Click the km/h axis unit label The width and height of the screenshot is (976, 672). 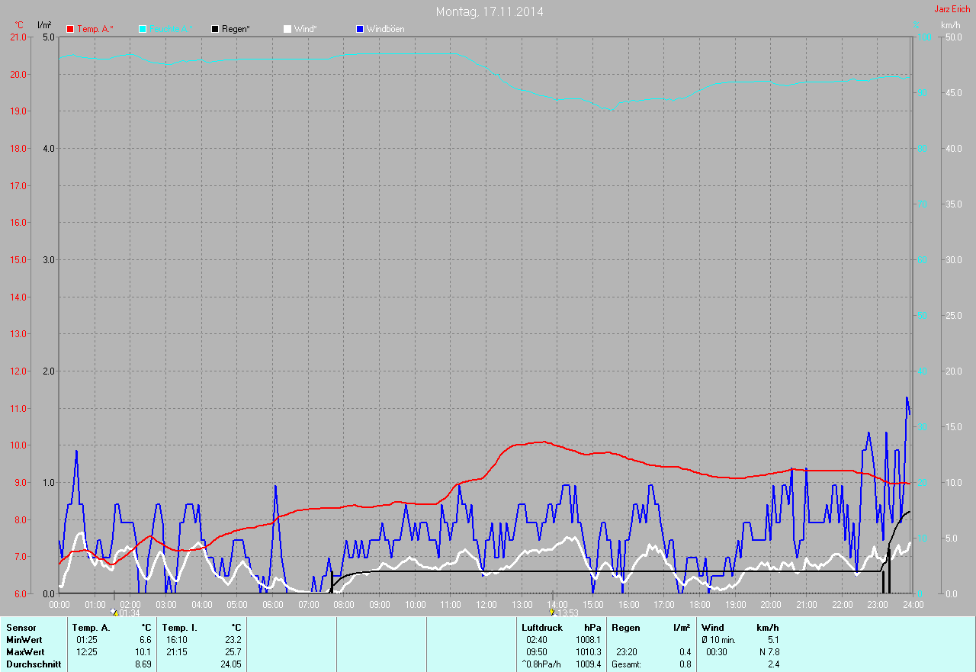(x=950, y=25)
